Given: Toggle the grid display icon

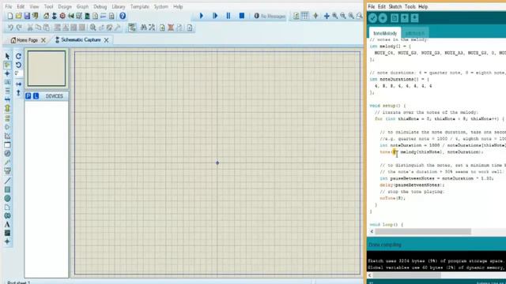Looking at the screenshot, I should [x=304, y=16].
